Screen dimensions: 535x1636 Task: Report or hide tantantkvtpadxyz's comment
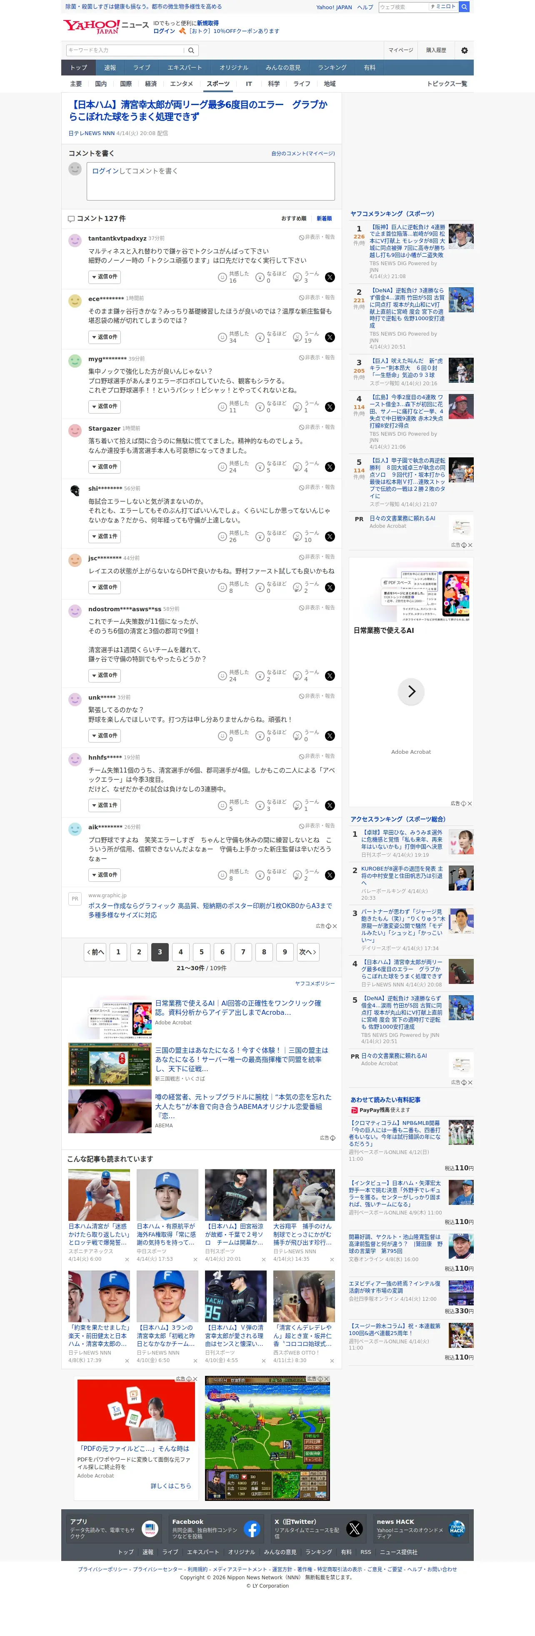coord(317,238)
